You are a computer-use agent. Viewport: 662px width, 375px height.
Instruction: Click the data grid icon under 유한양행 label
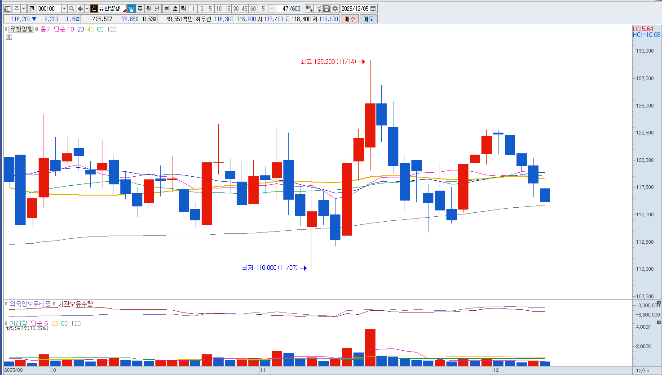9,37
